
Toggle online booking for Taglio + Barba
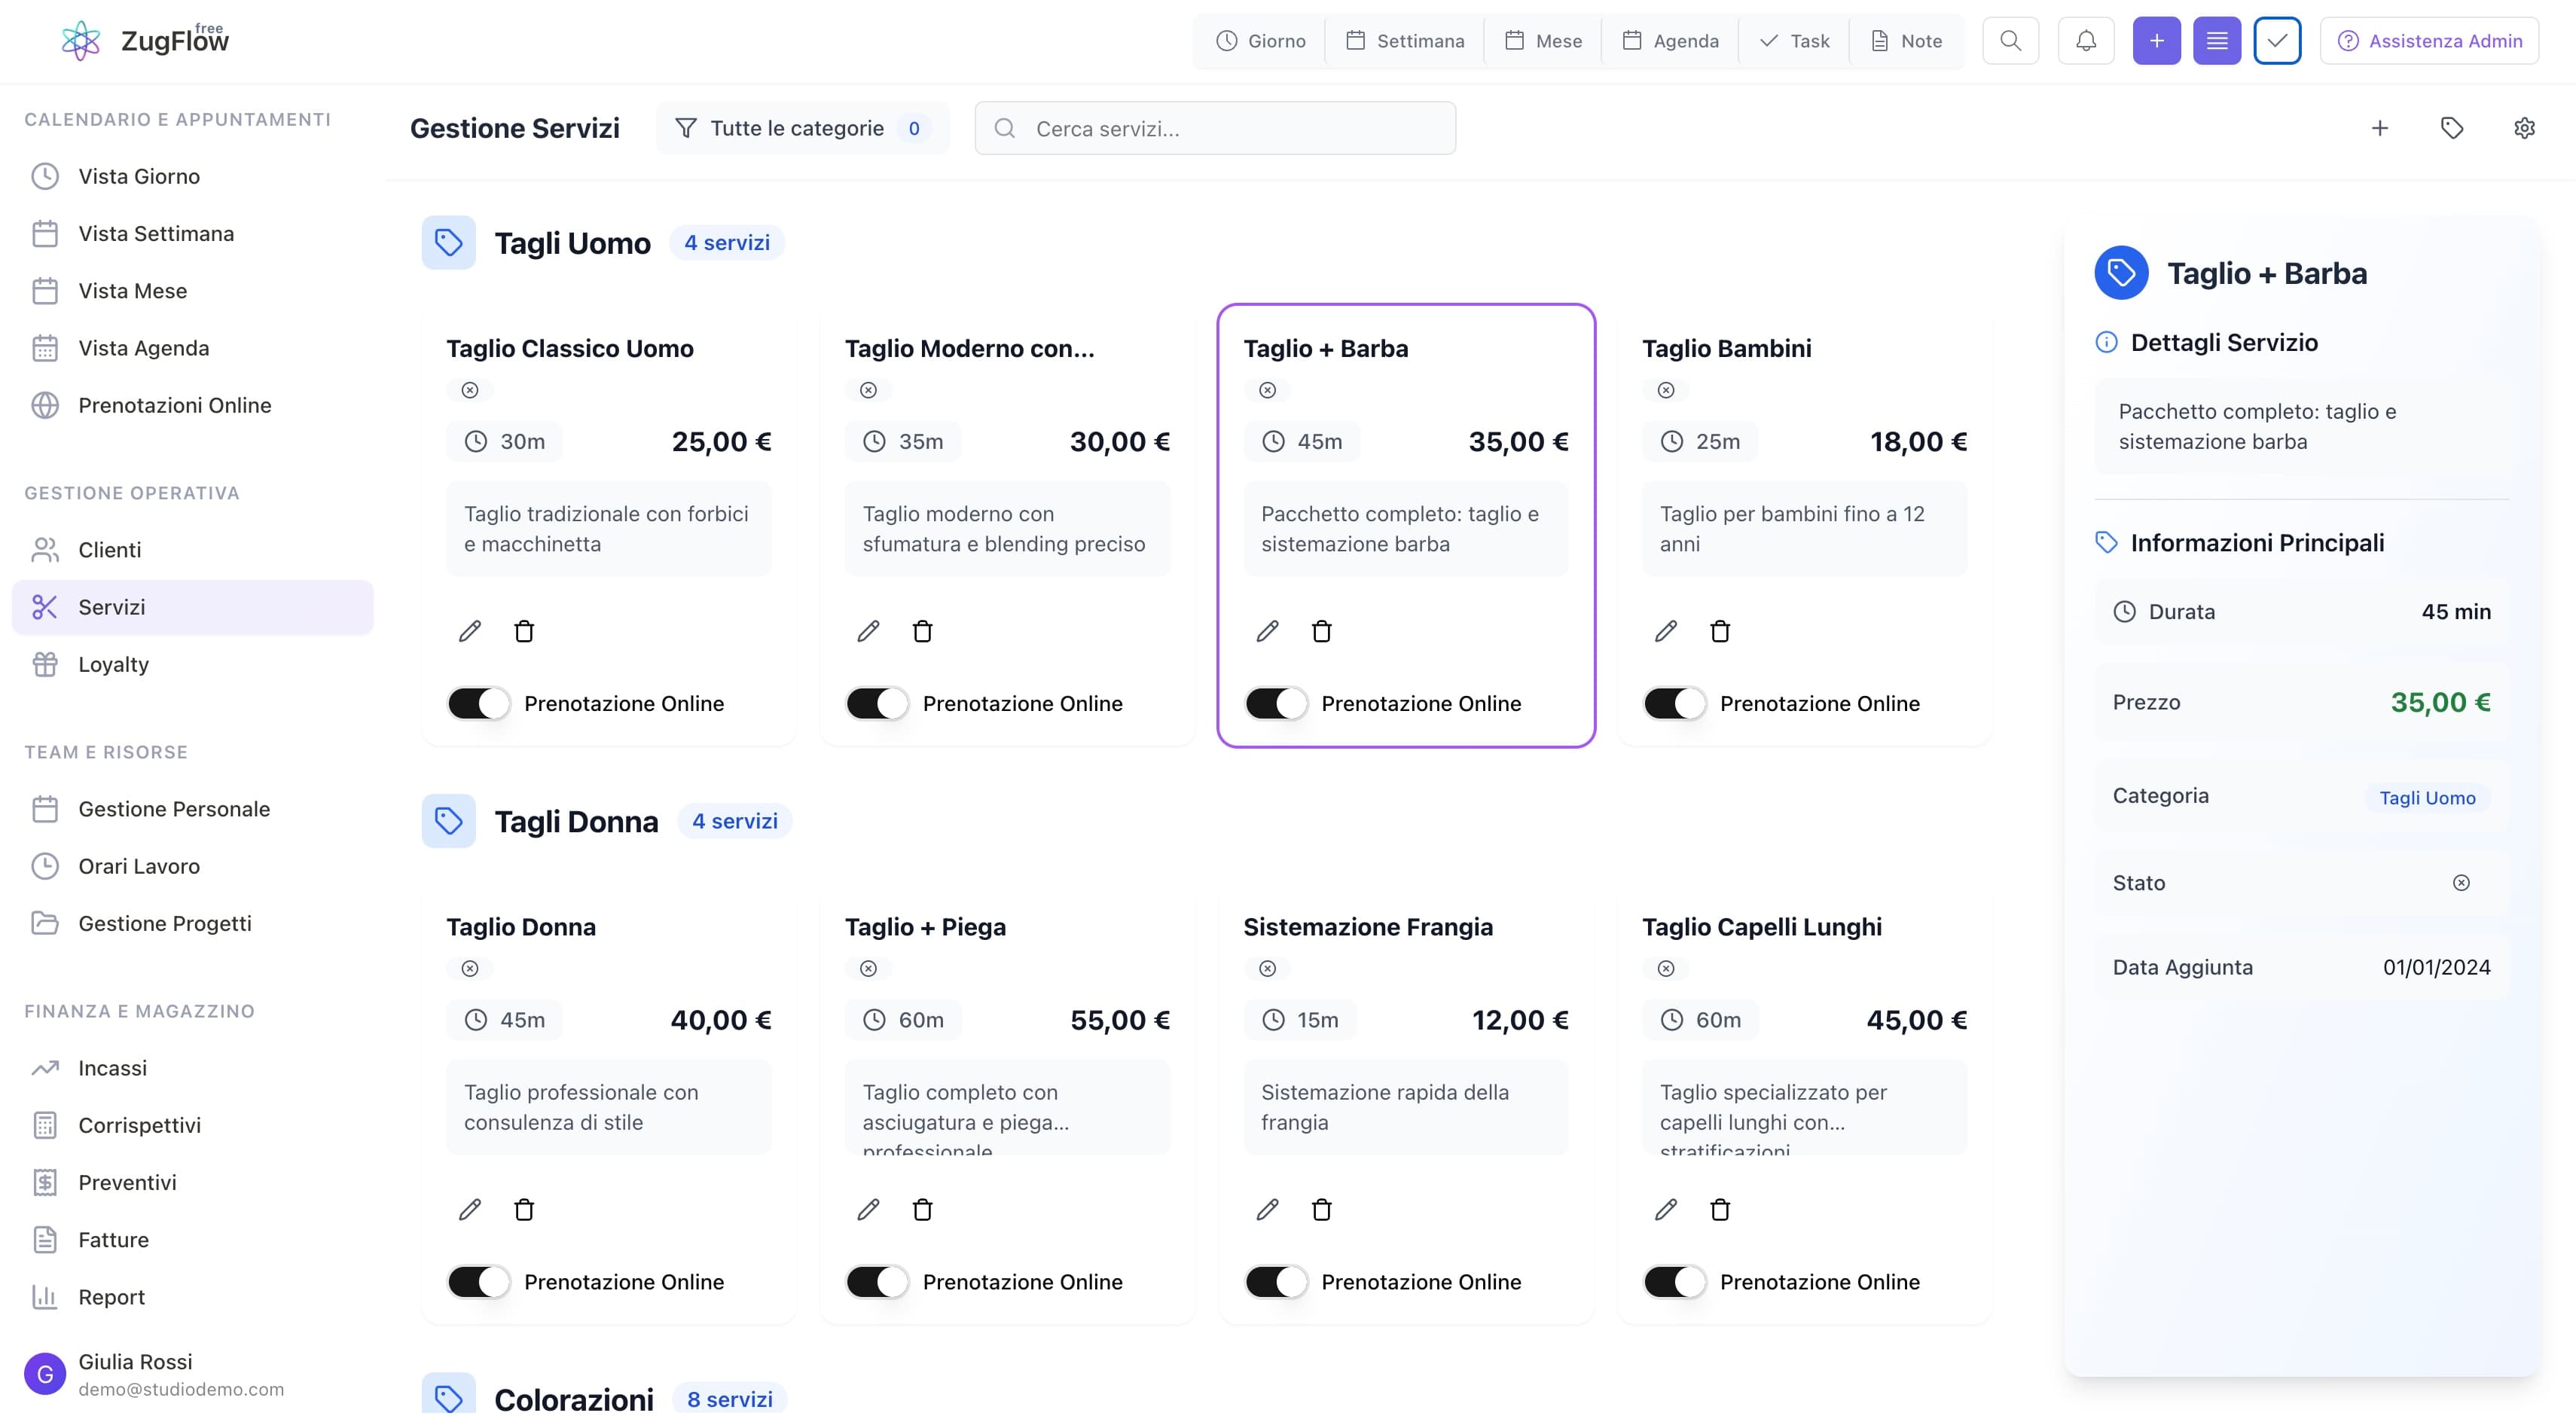(1276, 703)
